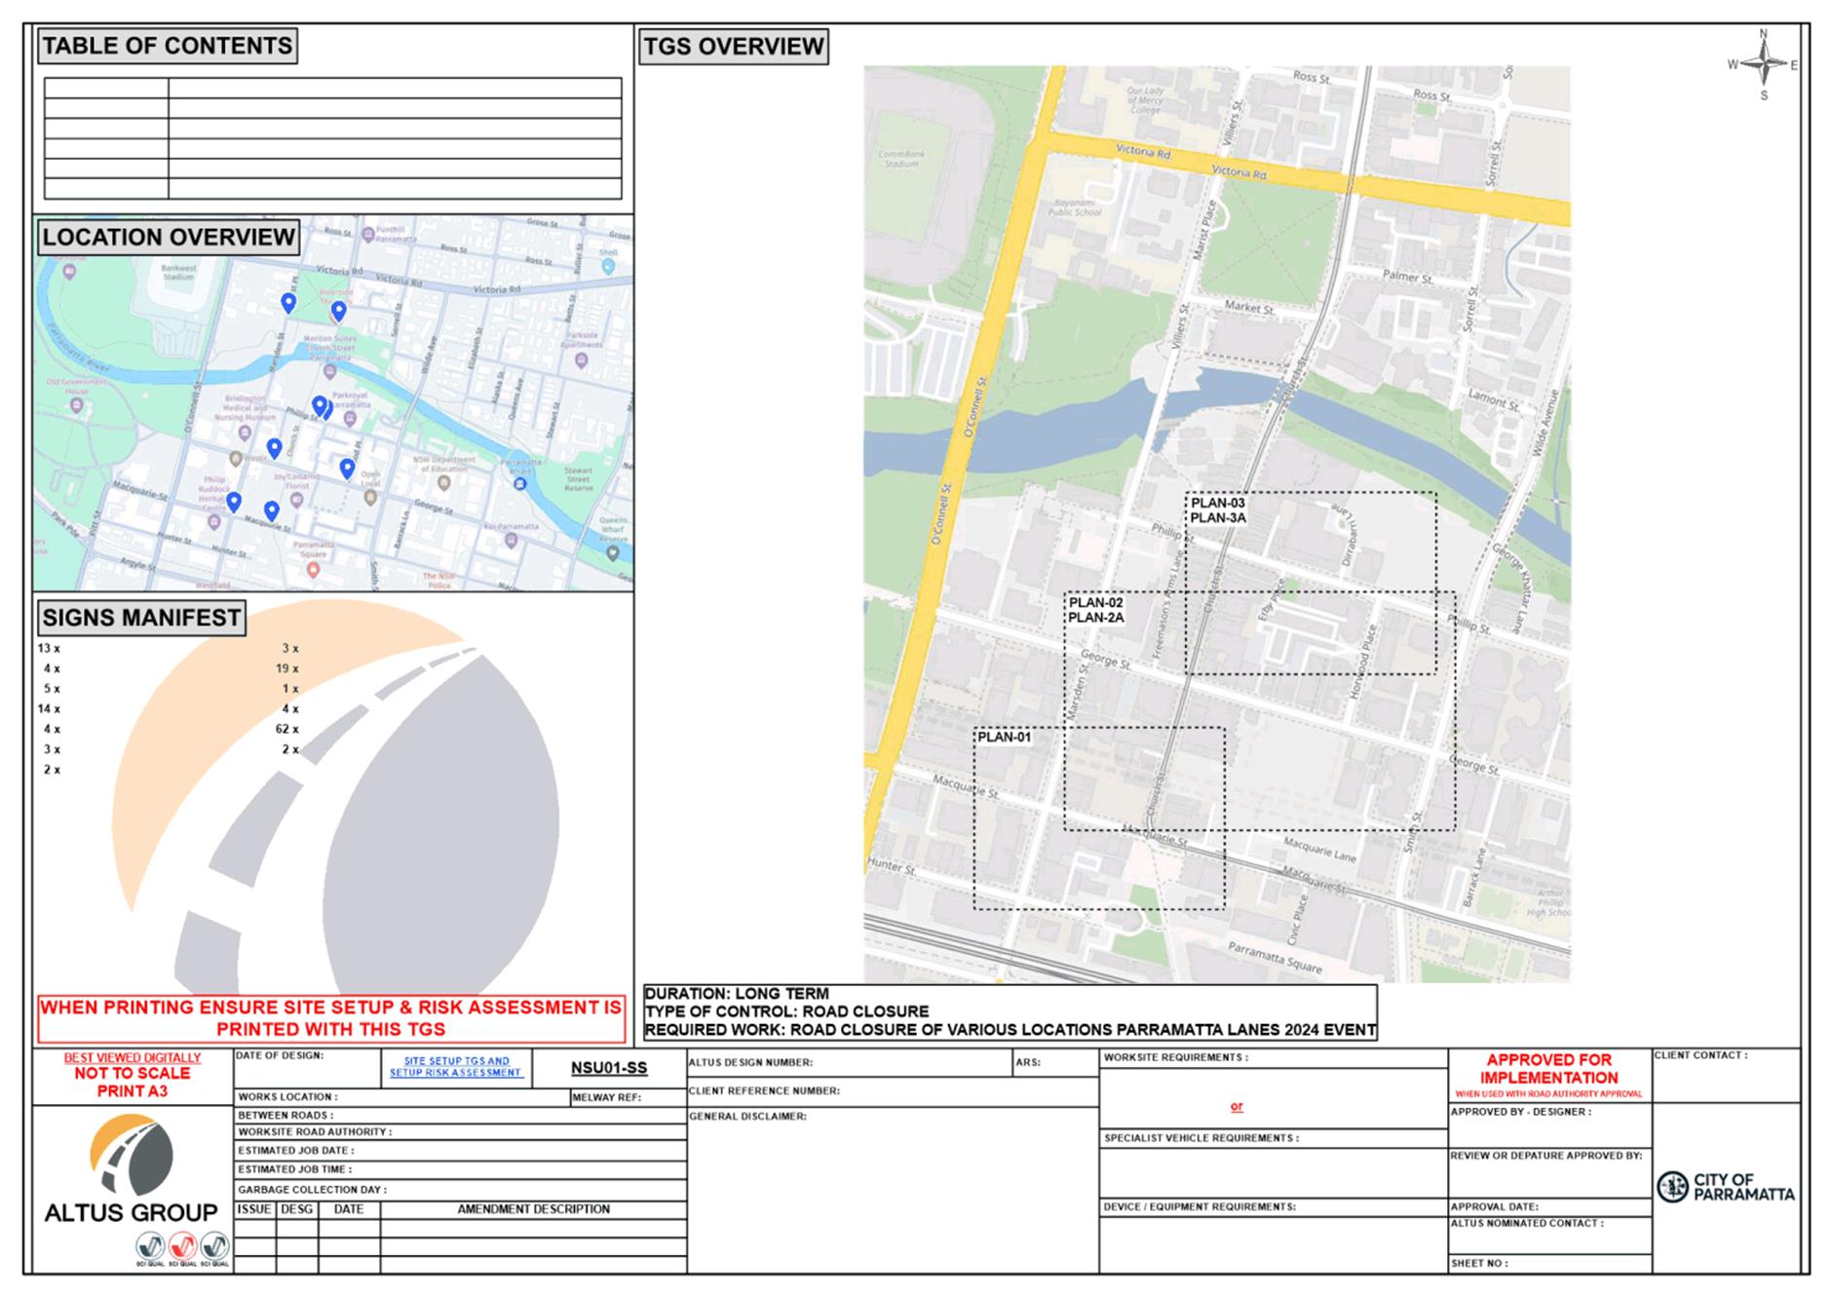1831x1295 pixels.
Task: Click the compass rose north indicator
Action: tap(1763, 64)
